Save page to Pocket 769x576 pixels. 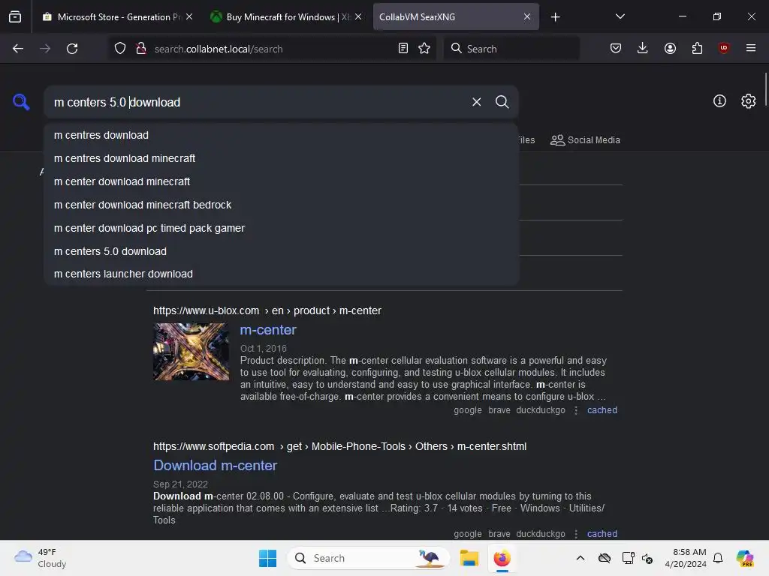[x=616, y=49]
